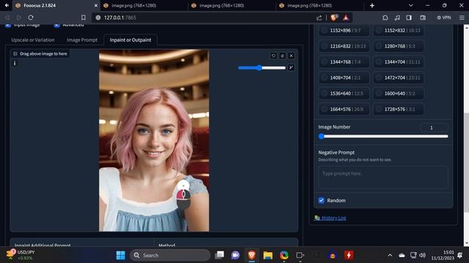Set brush size on the slider
This screenshot has height=263, width=469.
(262, 68)
